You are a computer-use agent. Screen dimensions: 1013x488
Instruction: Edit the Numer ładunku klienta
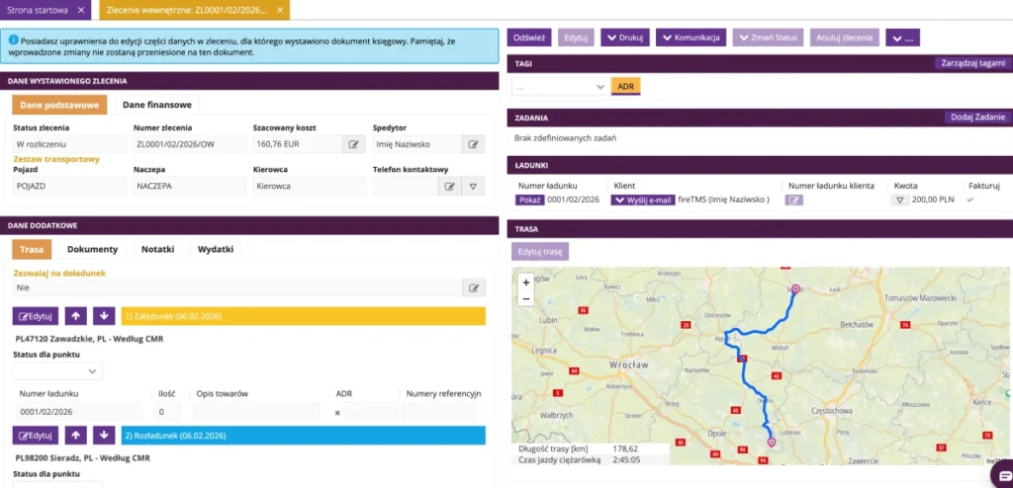click(x=794, y=201)
